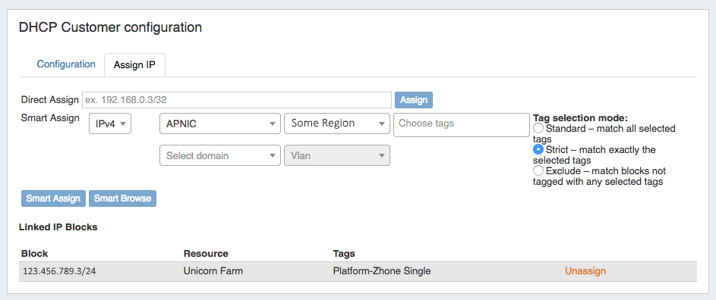
Task: Click the Smart Assign button
Action: [x=53, y=198]
